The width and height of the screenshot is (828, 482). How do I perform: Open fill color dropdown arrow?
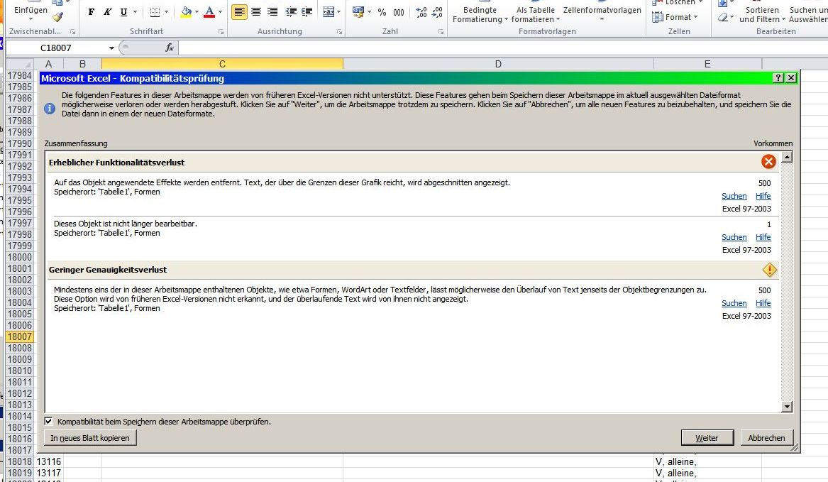197,11
